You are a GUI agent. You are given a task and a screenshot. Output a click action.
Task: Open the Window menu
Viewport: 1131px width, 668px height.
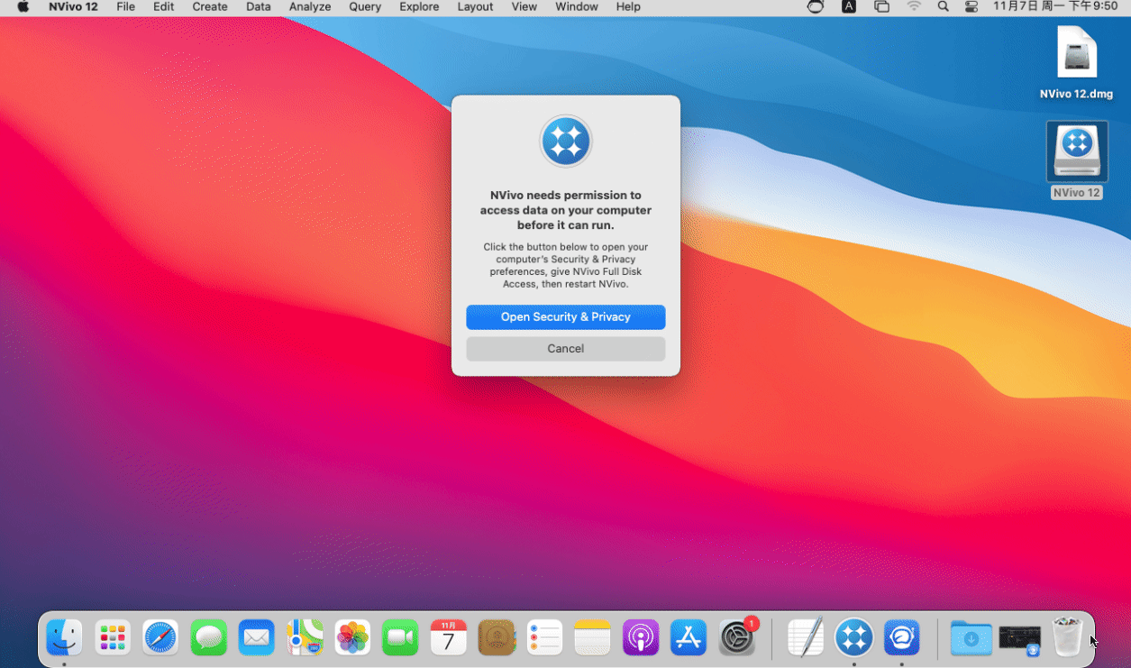click(x=577, y=7)
